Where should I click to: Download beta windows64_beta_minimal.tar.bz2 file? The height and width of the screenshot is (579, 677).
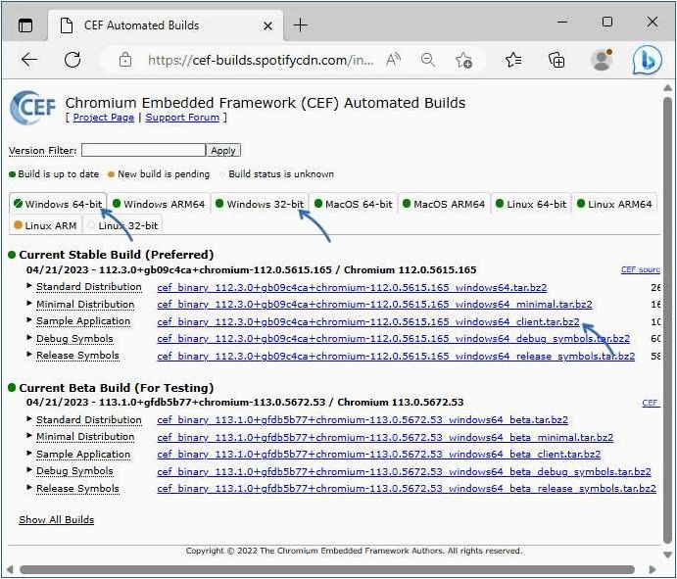385,437
